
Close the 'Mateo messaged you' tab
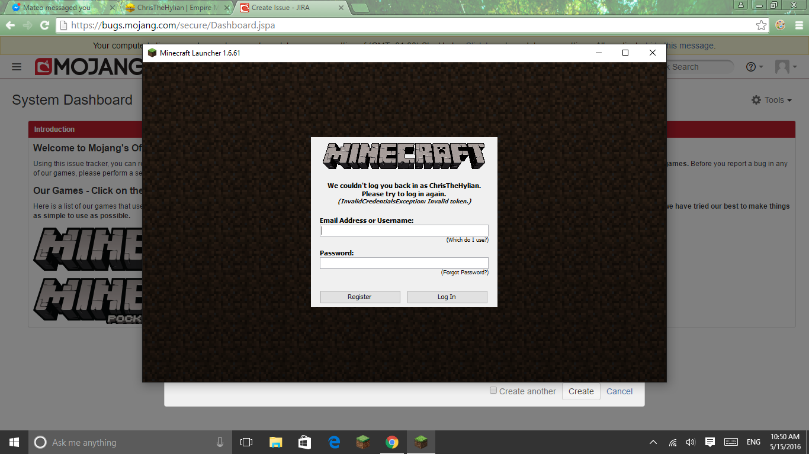click(113, 8)
